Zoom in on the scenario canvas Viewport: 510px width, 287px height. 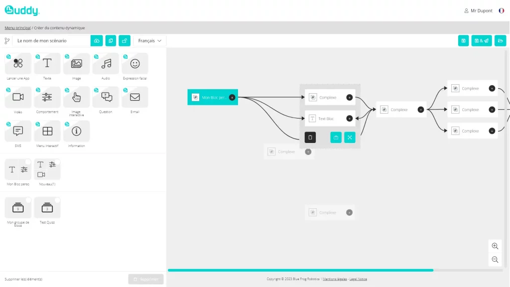point(495,246)
